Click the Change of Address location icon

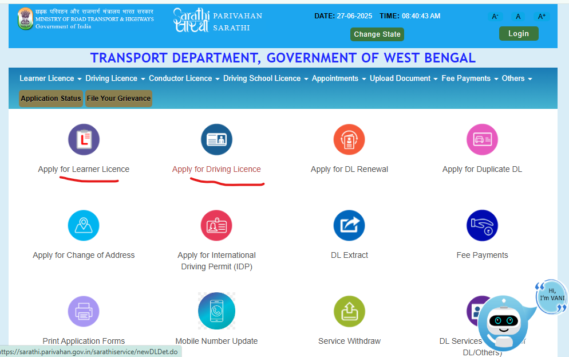click(84, 226)
